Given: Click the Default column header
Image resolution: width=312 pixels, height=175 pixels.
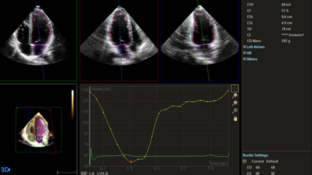Looking at the screenshot, I should [x=272, y=161].
